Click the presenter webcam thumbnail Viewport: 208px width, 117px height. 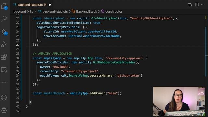(x=179, y=101)
